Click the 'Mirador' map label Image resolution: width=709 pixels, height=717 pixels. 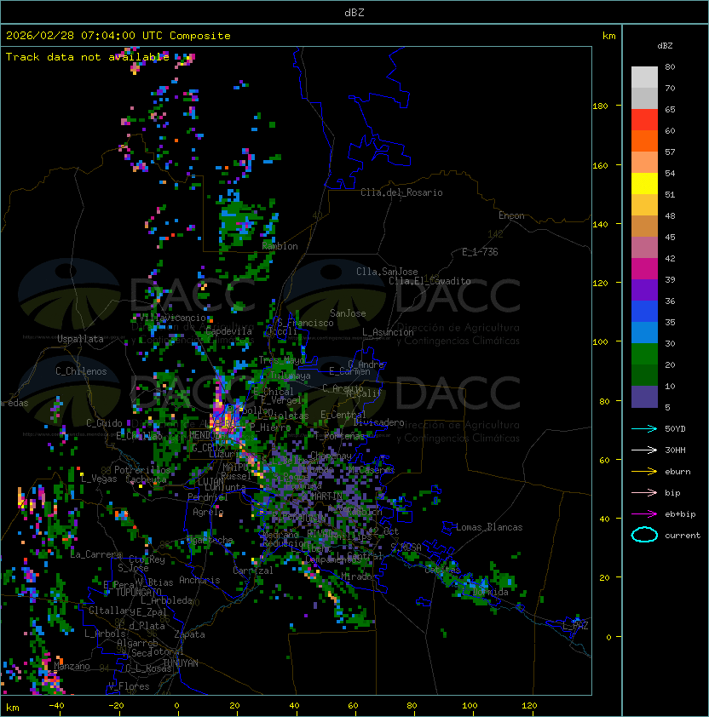click(x=360, y=576)
